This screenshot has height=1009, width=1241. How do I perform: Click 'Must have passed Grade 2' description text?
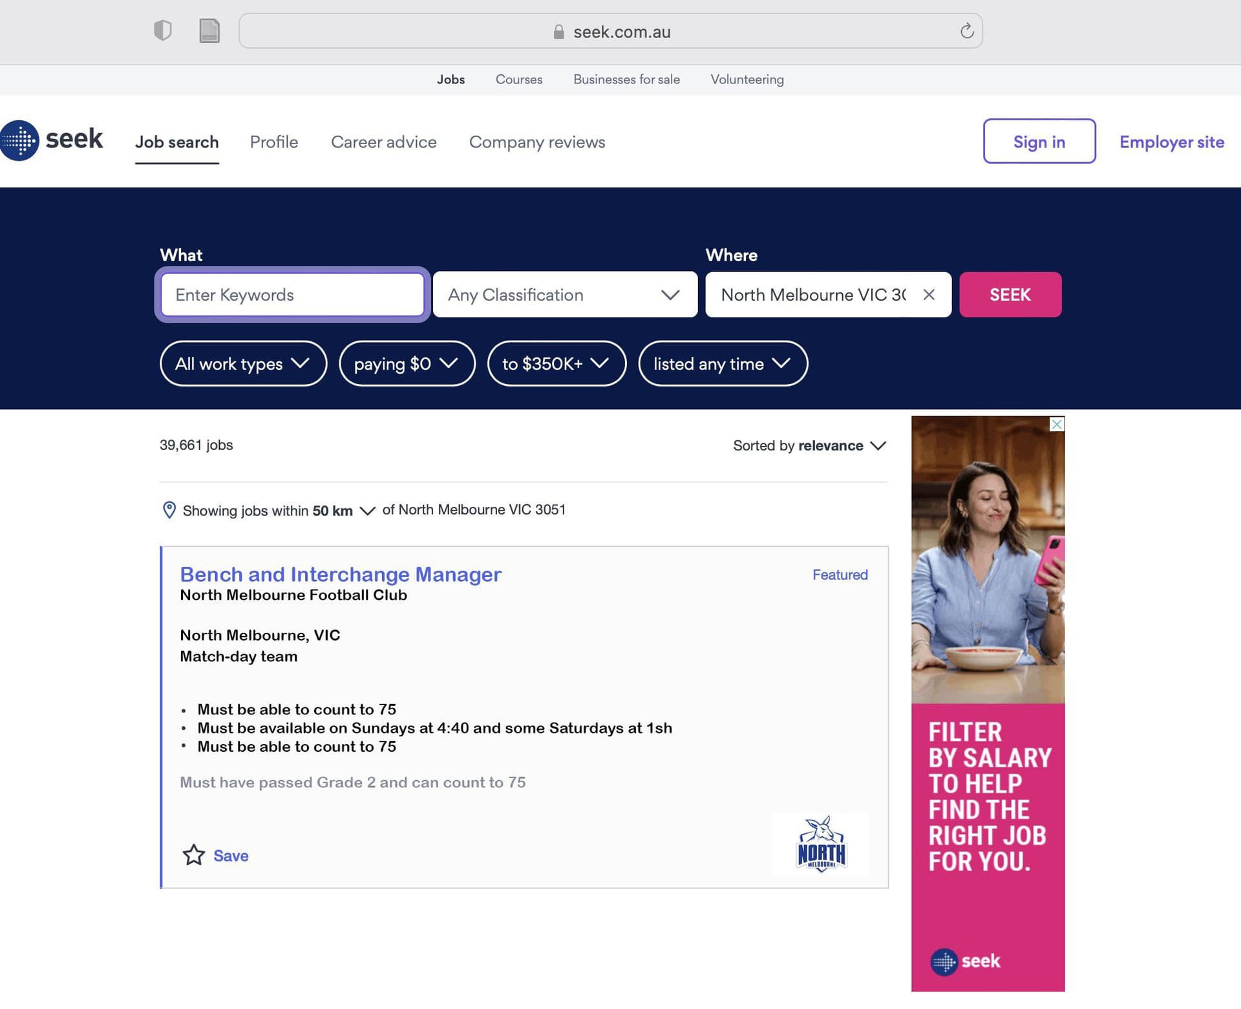pyautogui.click(x=352, y=782)
